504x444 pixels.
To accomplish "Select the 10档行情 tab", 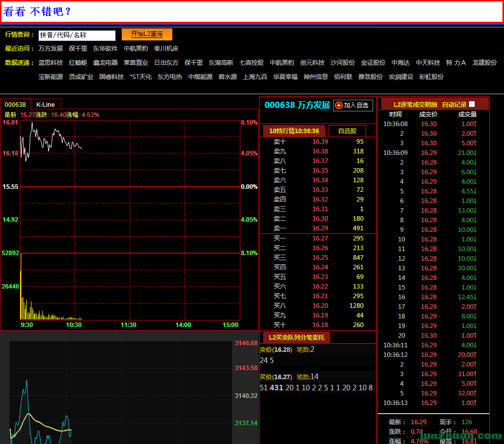I will (x=294, y=131).
